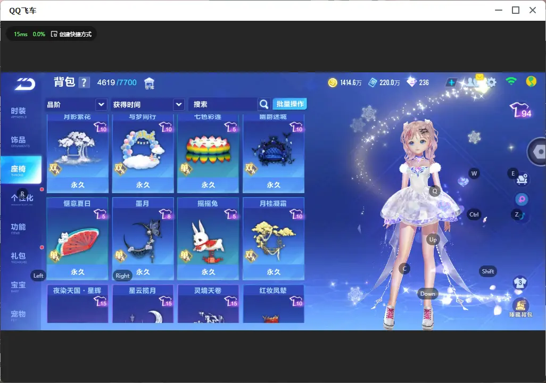Viewport: 546px width, 383px height.
Task: Open the settings gear icon
Action: click(x=491, y=82)
